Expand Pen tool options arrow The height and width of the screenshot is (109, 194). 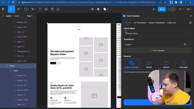click(x=36, y=9)
